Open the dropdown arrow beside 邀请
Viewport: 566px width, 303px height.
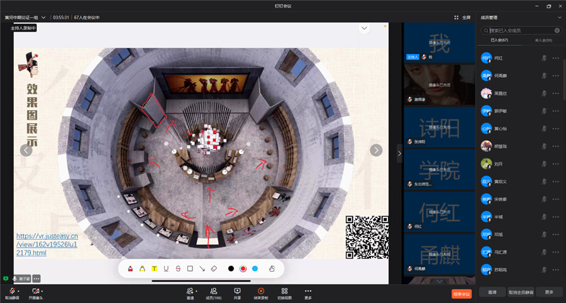(197, 291)
